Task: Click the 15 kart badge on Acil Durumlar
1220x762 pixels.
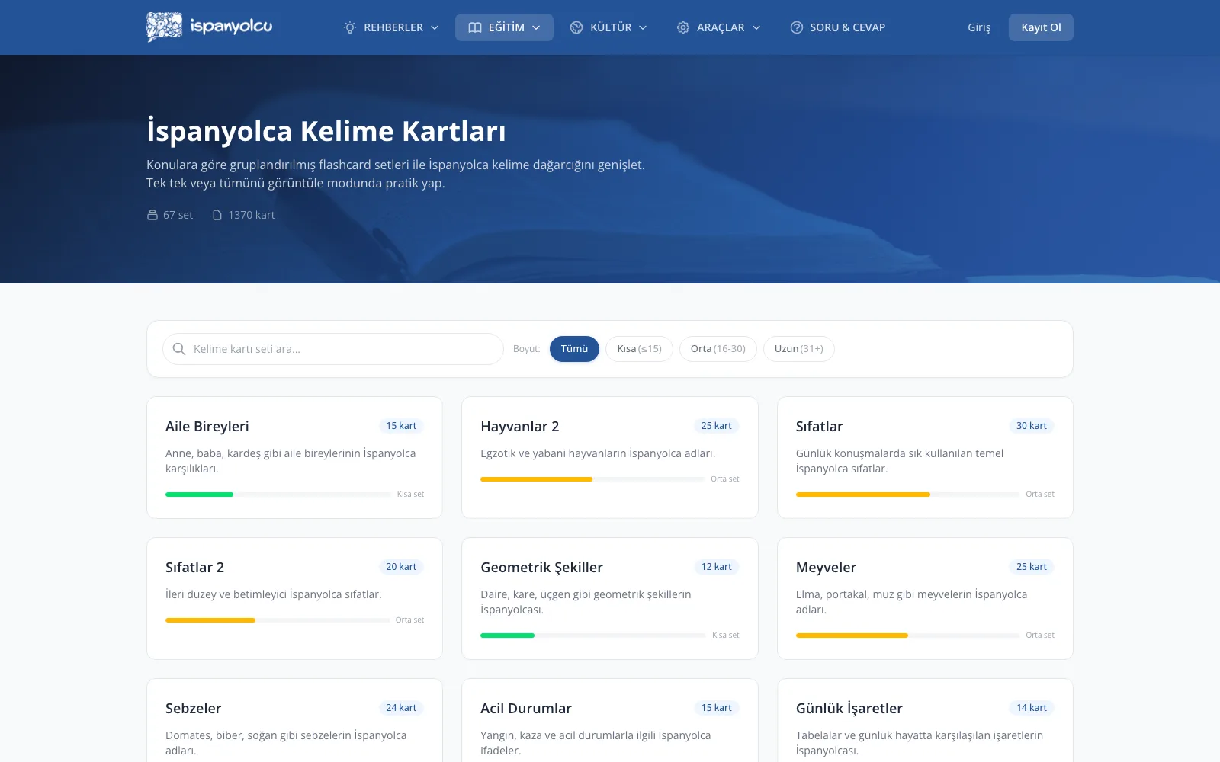Action: pos(716,708)
